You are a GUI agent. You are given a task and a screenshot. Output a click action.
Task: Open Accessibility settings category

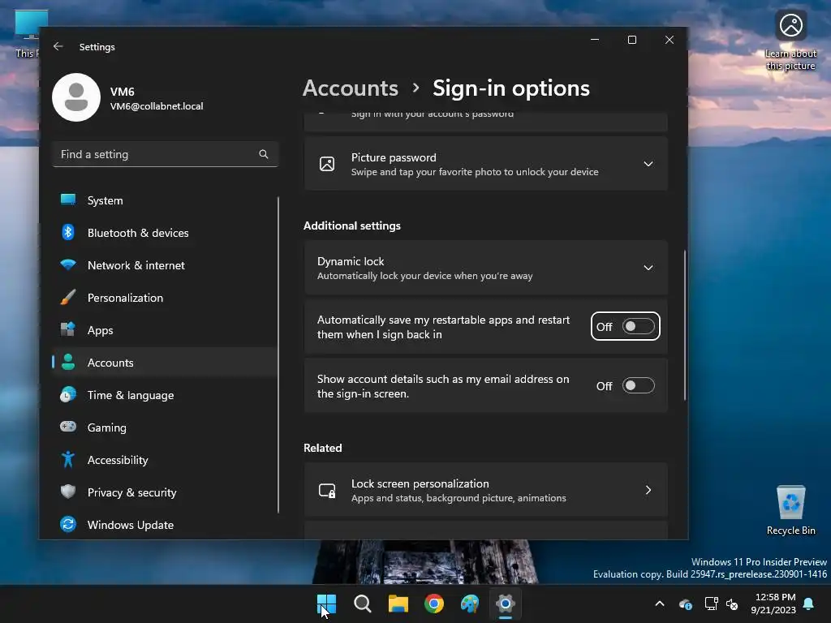165,460
